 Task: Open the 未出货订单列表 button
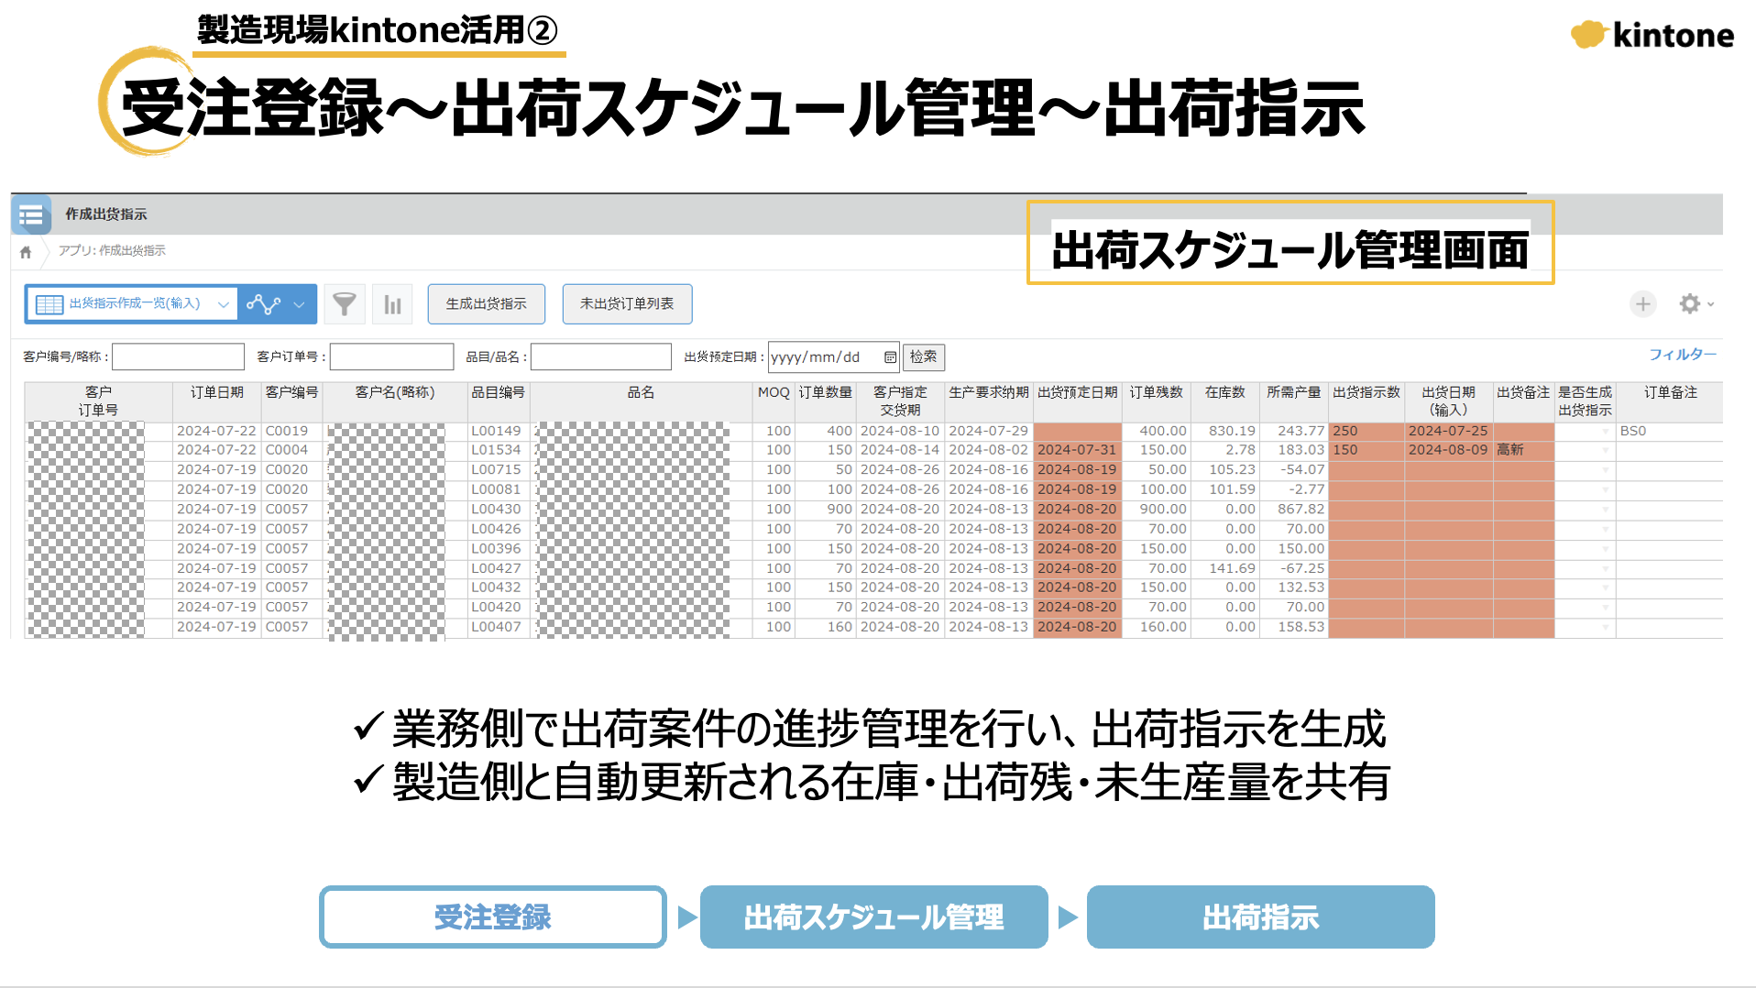click(627, 304)
